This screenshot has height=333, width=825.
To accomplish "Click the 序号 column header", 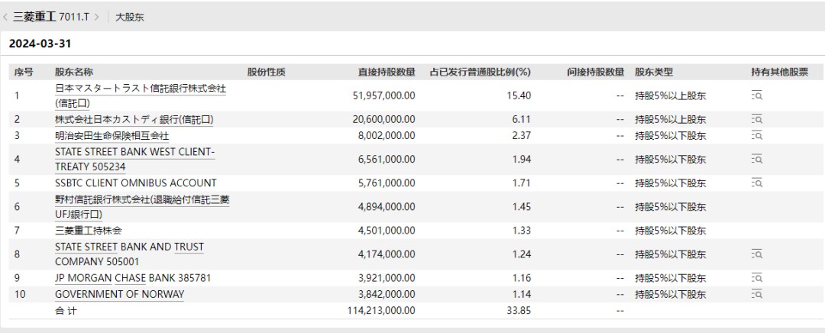I will tap(24, 72).
